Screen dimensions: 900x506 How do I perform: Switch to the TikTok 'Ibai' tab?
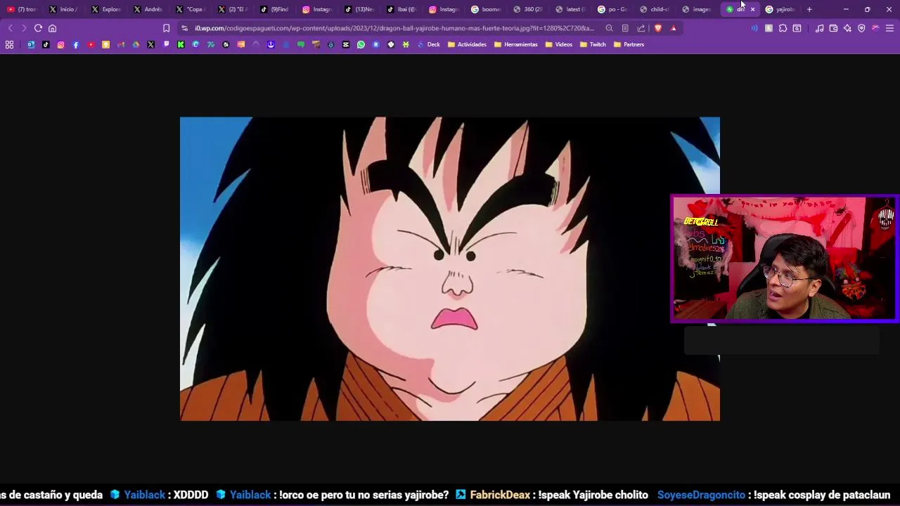pos(401,9)
